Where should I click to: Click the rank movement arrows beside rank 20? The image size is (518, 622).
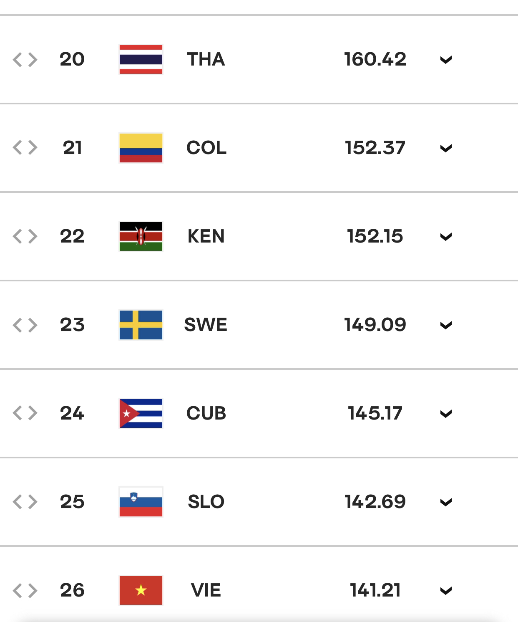pos(25,60)
